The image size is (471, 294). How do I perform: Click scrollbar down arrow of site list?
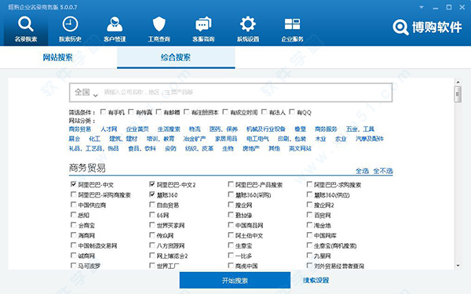pyautogui.click(x=458, y=266)
